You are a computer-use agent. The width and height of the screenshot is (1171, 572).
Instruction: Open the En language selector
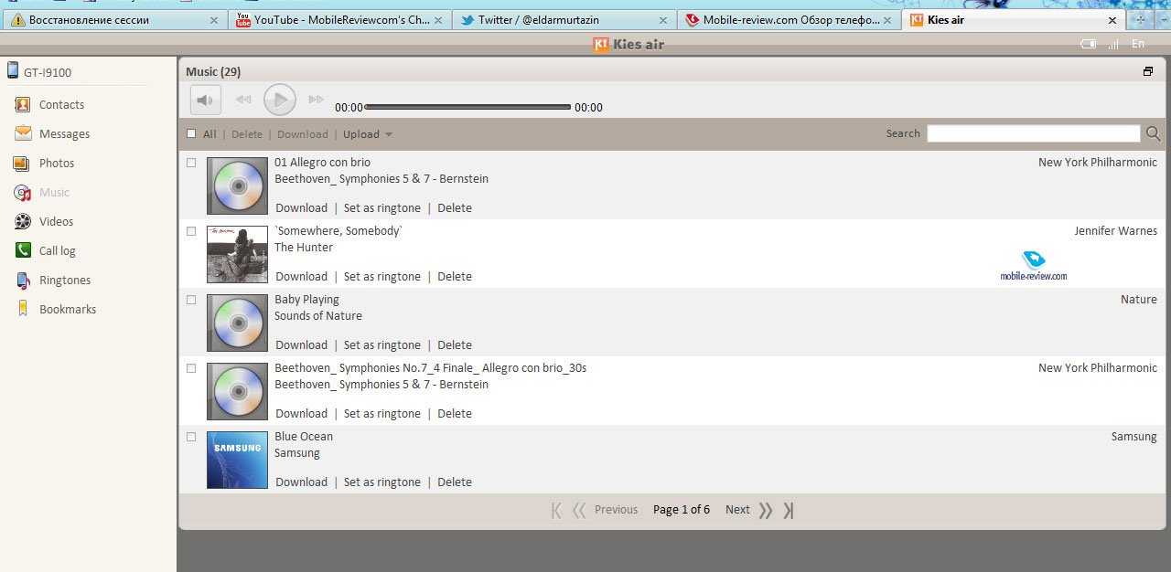coord(1138,44)
